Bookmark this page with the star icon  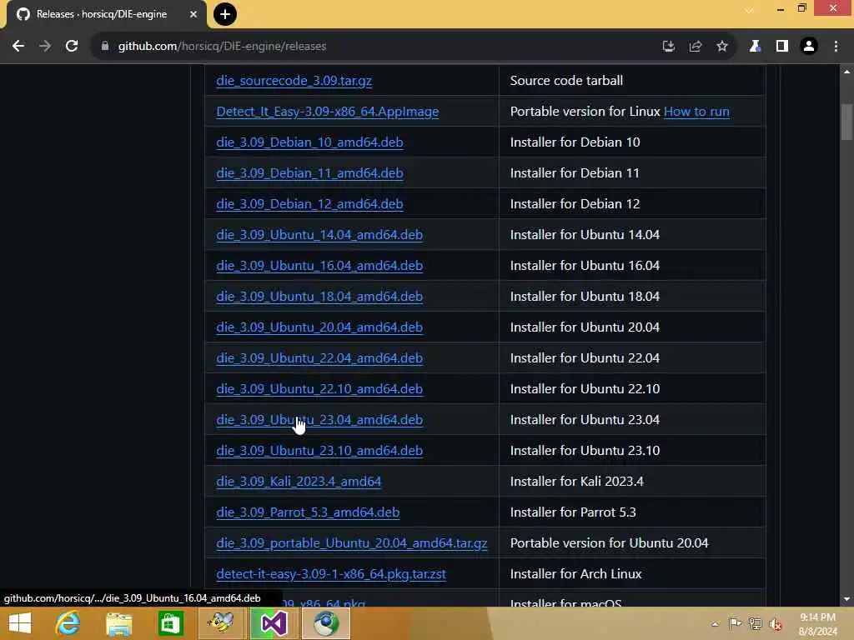[721, 47]
